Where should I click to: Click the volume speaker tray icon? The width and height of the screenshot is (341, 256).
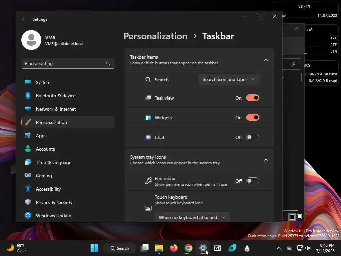coord(307,248)
